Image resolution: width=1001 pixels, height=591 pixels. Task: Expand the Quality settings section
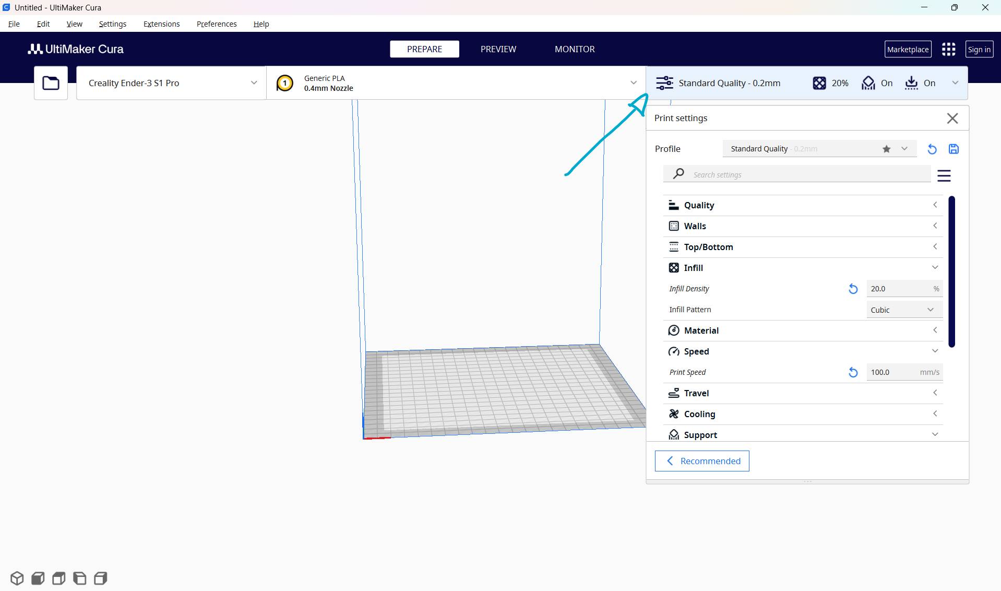click(803, 205)
